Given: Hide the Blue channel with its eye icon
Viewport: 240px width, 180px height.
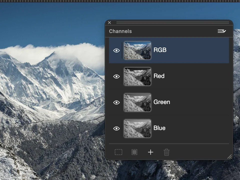Looking at the screenshot, I should (x=116, y=128).
